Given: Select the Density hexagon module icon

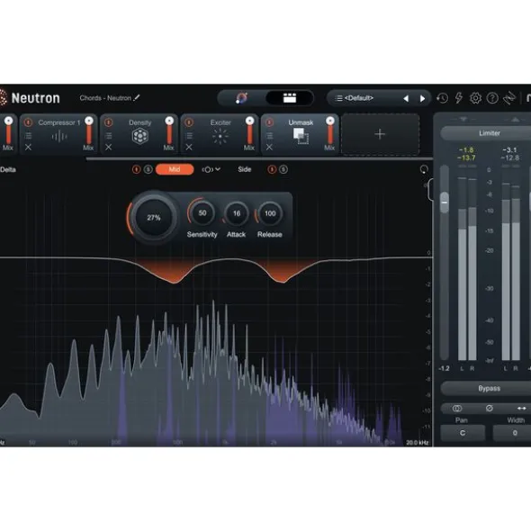Looking at the screenshot, I should (139, 137).
